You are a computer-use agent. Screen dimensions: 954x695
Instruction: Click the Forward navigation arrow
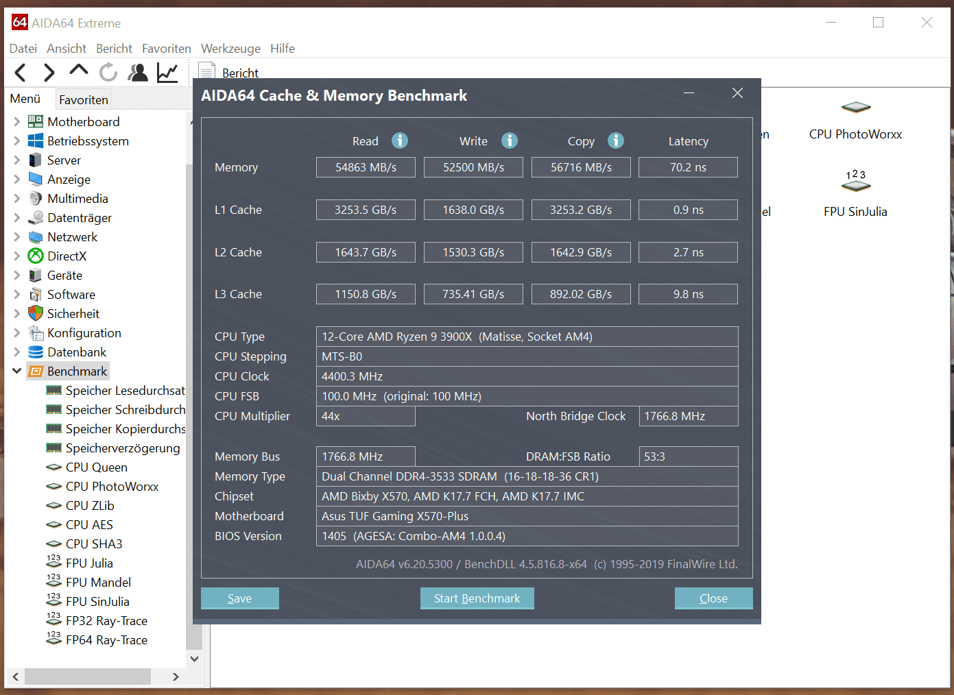tap(49, 72)
